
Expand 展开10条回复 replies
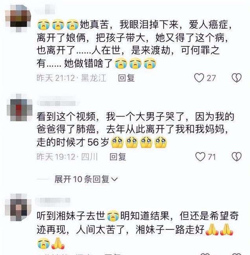86,179
